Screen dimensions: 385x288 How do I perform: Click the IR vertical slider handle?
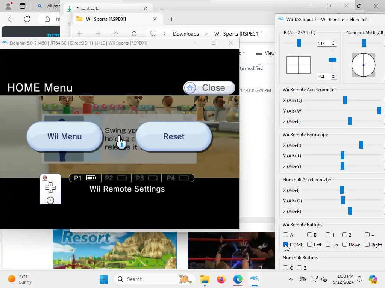tap(332, 60)
